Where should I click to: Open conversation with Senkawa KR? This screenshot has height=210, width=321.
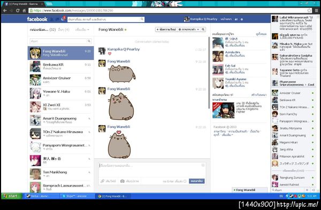point(60,66)
